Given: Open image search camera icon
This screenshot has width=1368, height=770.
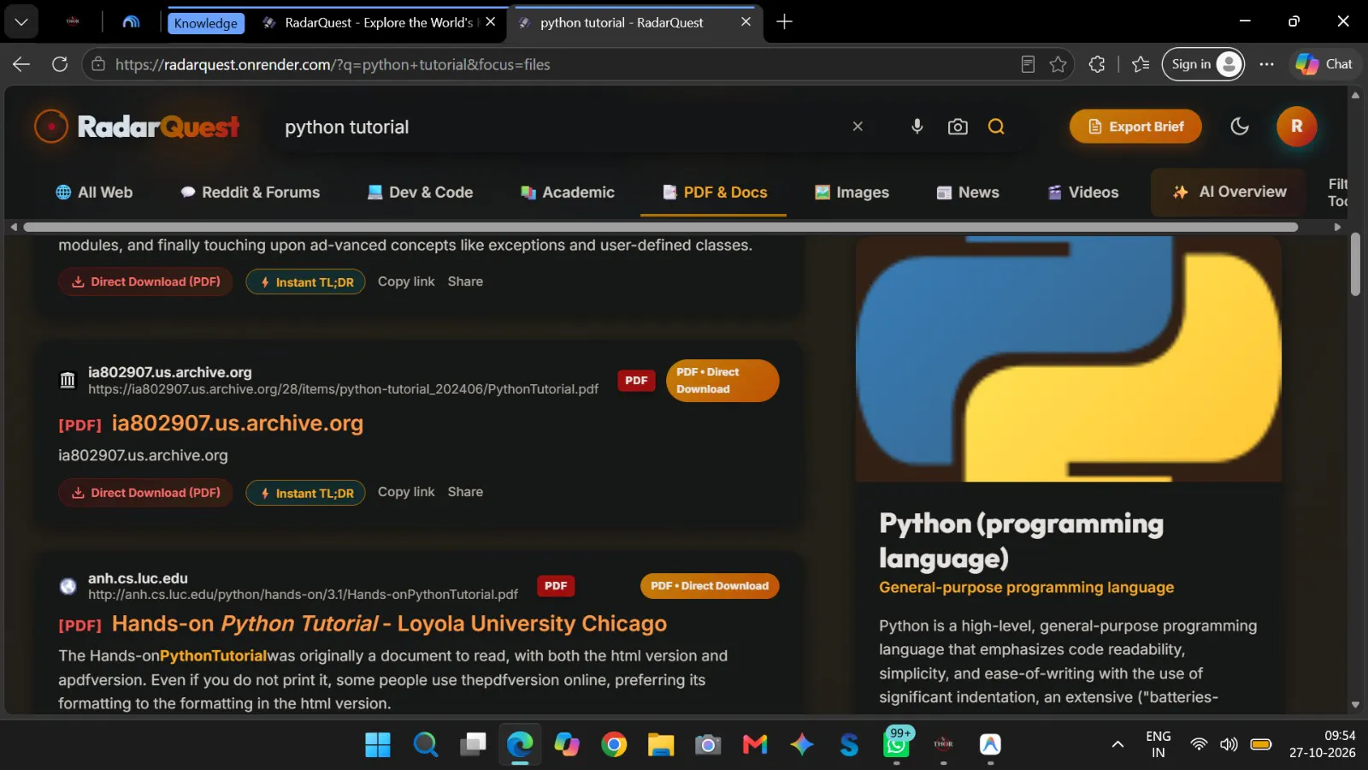Looking at the screenshot, I should (x=958, y=127).
